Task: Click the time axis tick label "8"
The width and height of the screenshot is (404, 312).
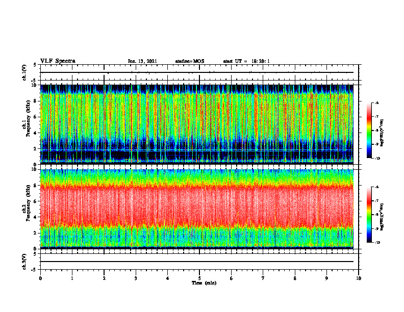Action: pyautogui.click(x=295, y=278)
